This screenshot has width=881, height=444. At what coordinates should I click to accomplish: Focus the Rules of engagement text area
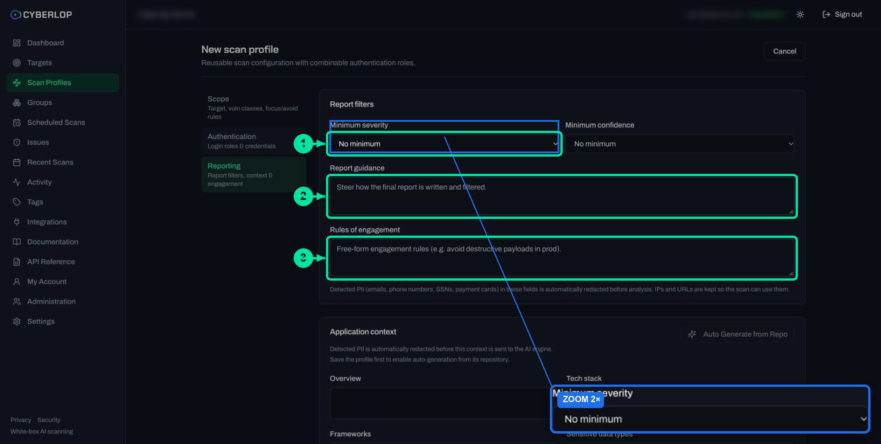click(x=562, y=258)
